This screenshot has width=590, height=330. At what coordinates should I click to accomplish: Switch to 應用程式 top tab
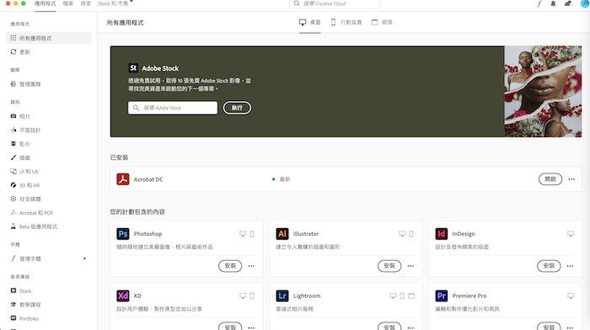tap(46, 3)
